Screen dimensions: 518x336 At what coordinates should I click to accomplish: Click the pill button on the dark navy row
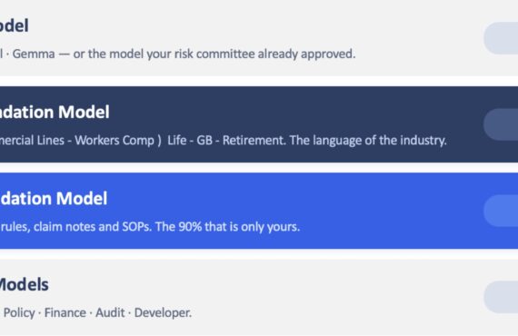501,124
